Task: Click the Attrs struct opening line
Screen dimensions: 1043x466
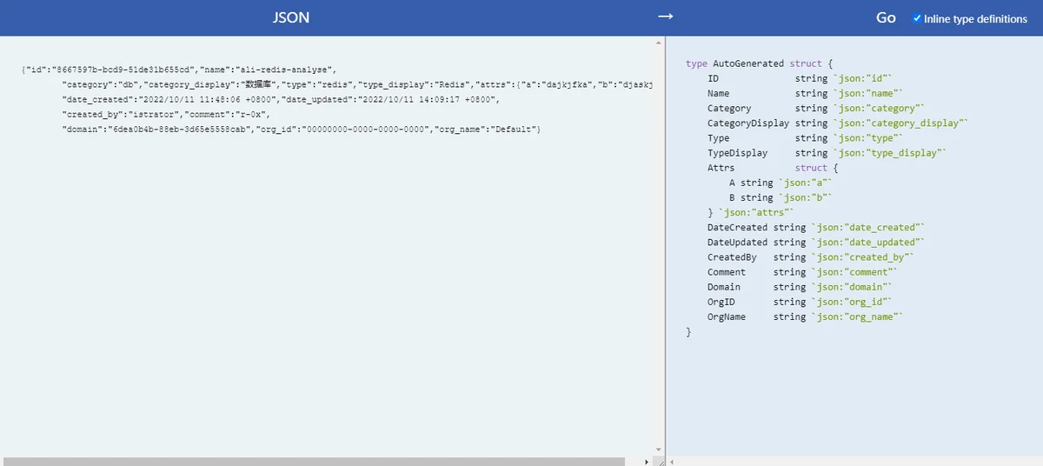Action: pyautogui.click(x=772, y=168)
